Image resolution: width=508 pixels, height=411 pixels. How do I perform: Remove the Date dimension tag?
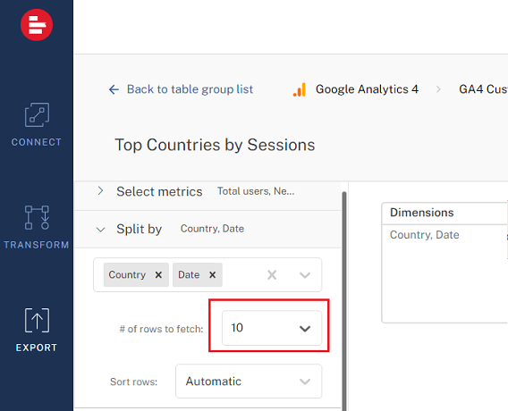(213, 275)
